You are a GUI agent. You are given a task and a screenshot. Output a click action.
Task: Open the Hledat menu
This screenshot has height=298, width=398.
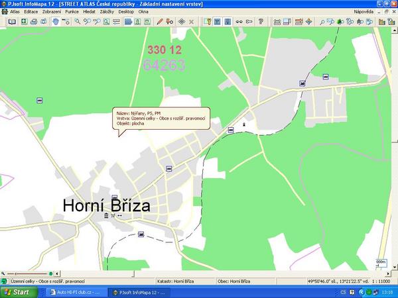[89, 12]
